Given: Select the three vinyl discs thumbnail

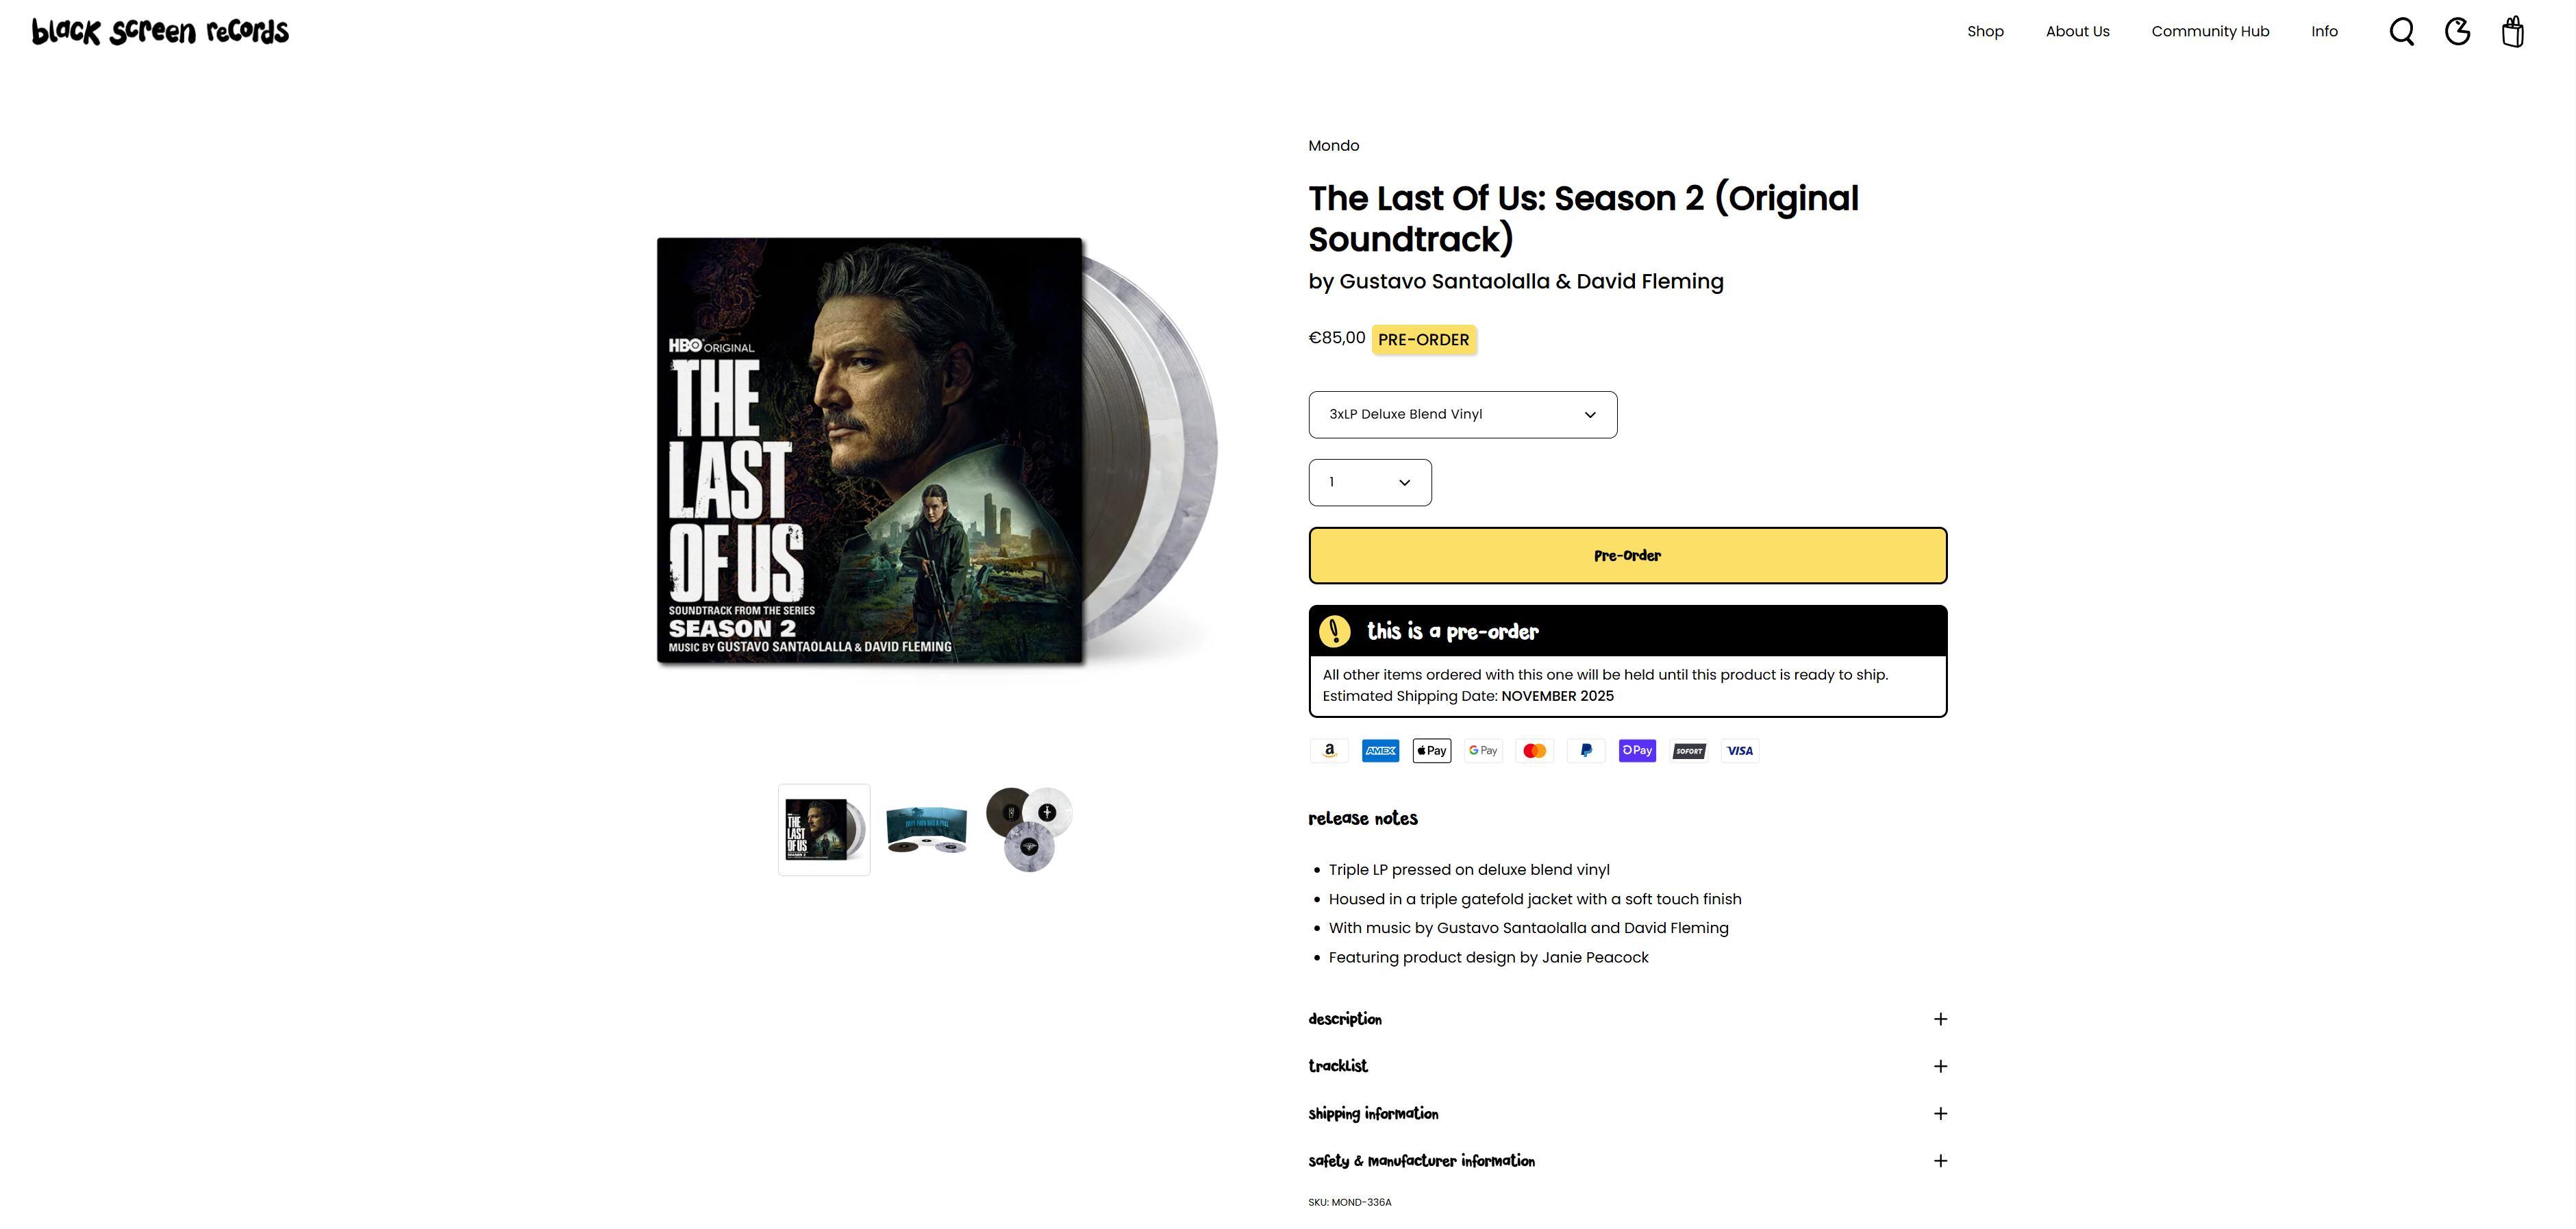Looking at the screenshot, I should click(x=1029, y=830).
